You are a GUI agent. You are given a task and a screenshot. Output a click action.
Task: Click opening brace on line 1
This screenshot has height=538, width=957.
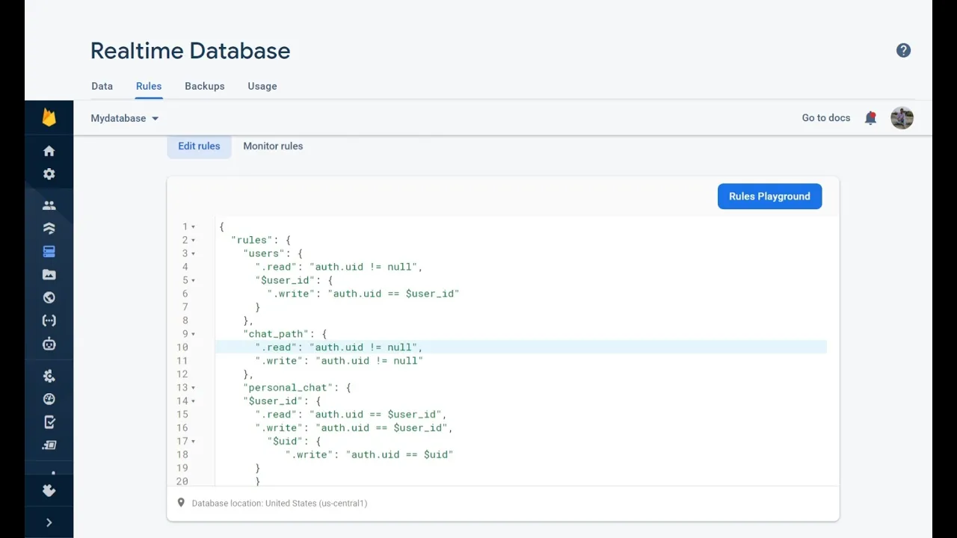pos(222,226)
